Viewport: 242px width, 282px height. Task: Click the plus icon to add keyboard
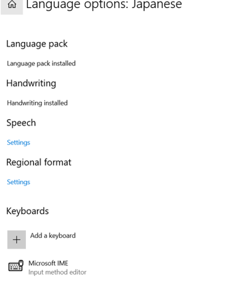(17, 239)
